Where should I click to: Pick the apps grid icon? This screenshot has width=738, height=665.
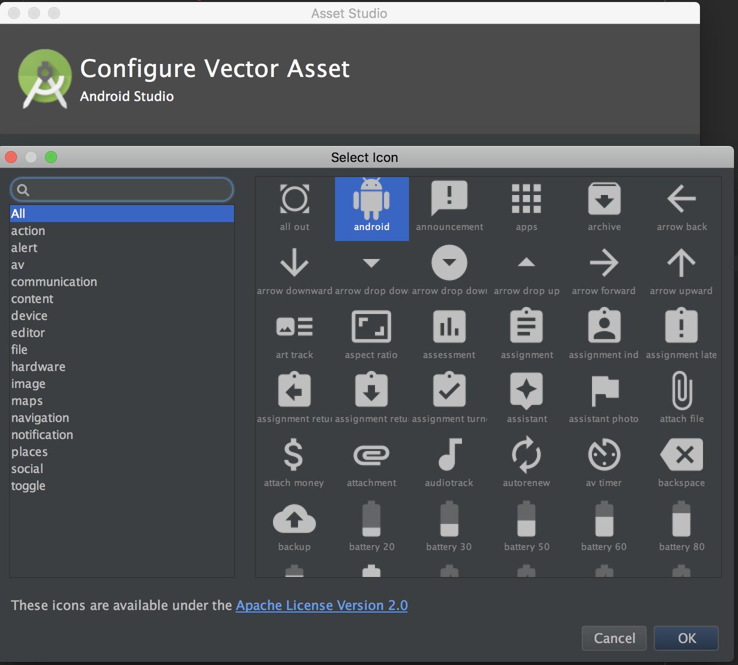coord(526,199)
